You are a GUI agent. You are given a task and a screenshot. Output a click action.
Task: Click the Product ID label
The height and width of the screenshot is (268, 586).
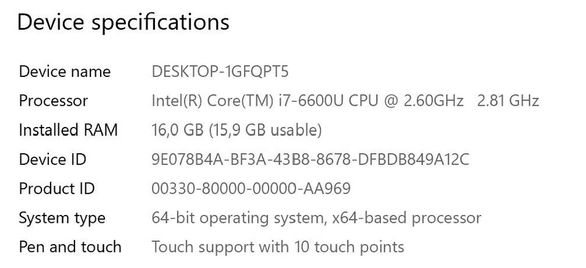coord(57,189)
